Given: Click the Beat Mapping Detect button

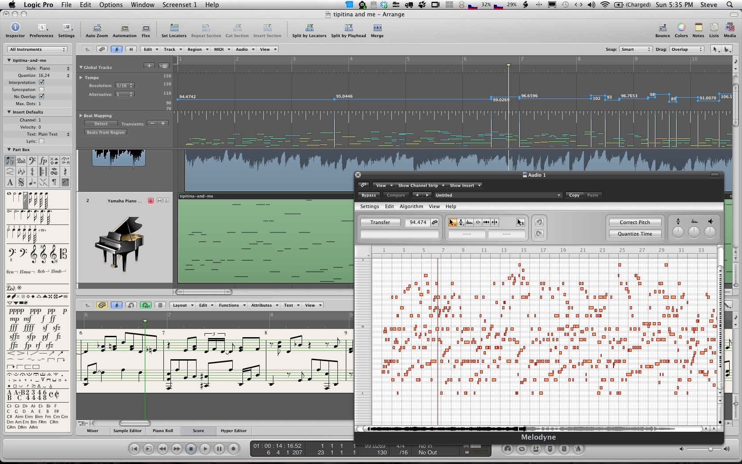Looking at the screenshot, I should click(101, 124).
